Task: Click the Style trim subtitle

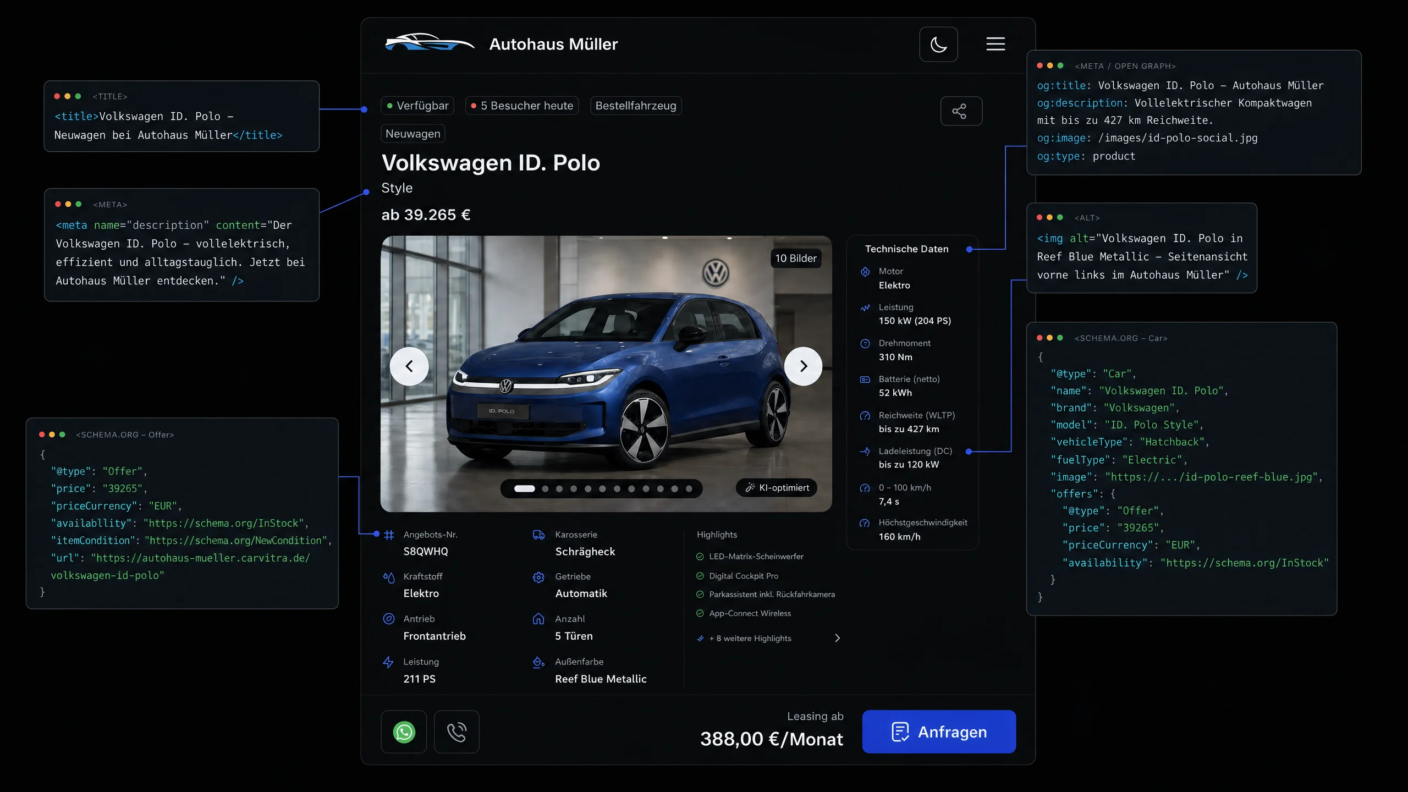Action: point(397,188)
